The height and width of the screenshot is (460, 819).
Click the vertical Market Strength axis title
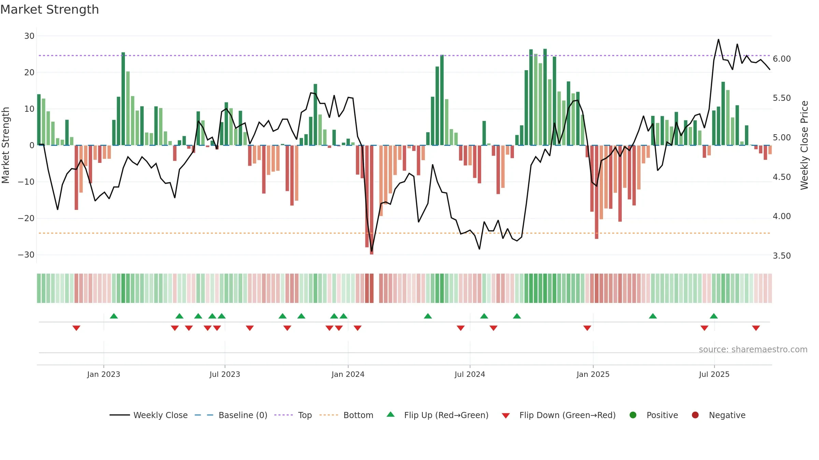(x=5, y=145)
